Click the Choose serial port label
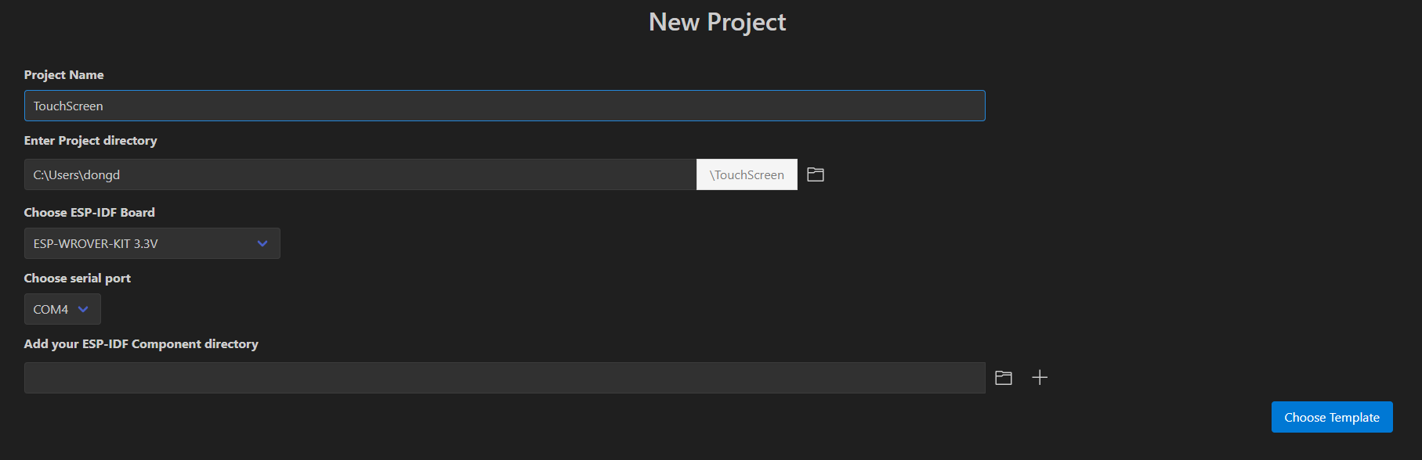1422x460 pixels. [x=77, y=279]
